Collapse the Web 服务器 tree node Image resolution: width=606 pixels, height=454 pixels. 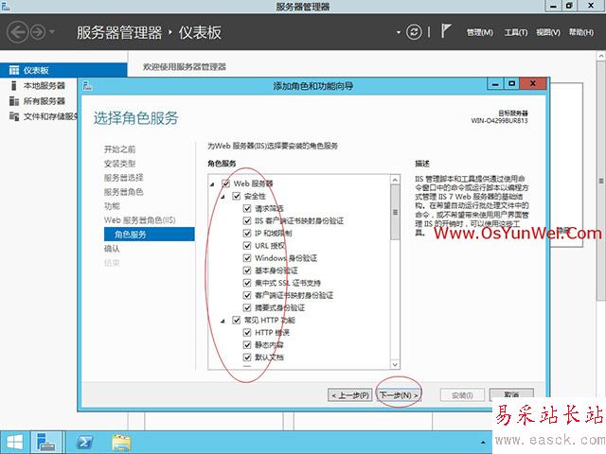212,184
